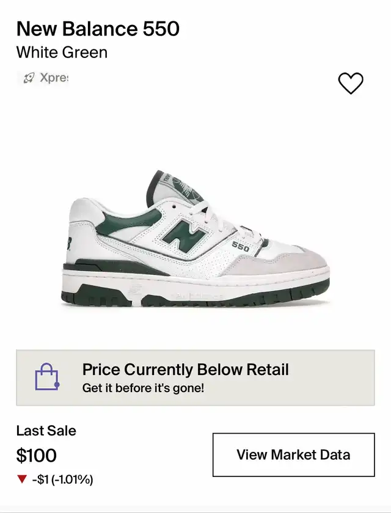Image resolution: width=391 pixels, height=513 pixels.
Task: Click the Last Sale label
Action: click(x=46, y=431)
